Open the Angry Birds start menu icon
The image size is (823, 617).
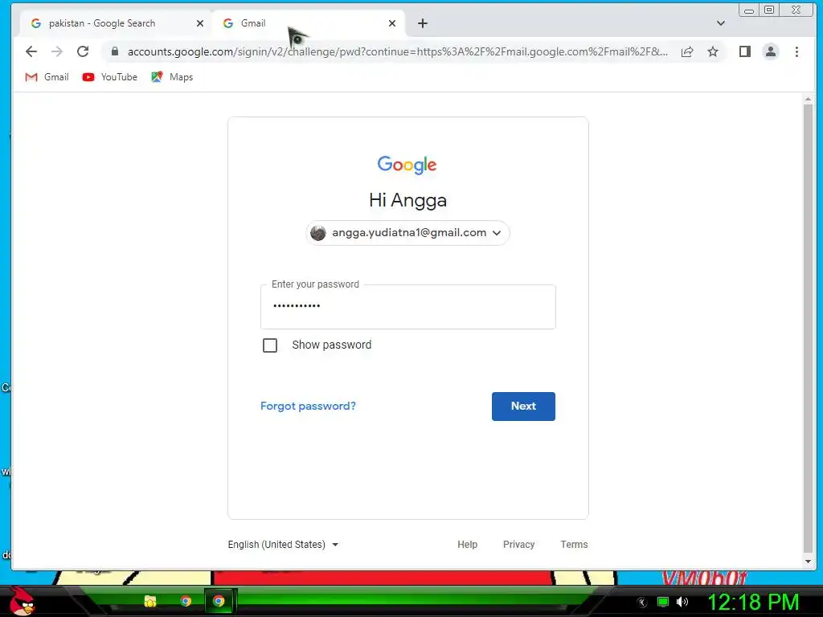point(22,601)
